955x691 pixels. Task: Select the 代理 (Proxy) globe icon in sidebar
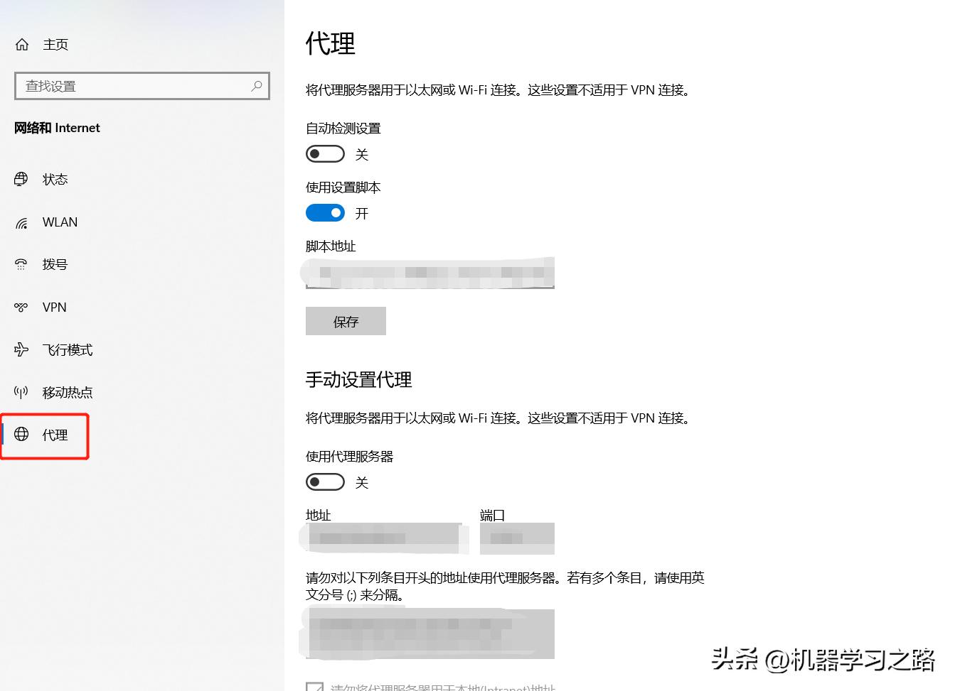click(21, 435)
